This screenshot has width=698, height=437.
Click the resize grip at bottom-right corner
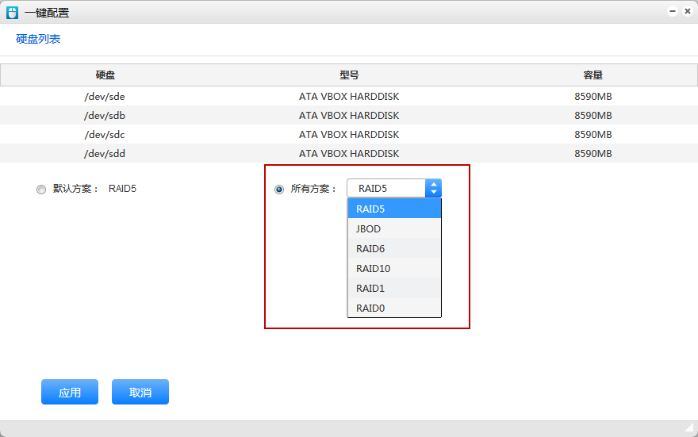click(x=689, y=428)
